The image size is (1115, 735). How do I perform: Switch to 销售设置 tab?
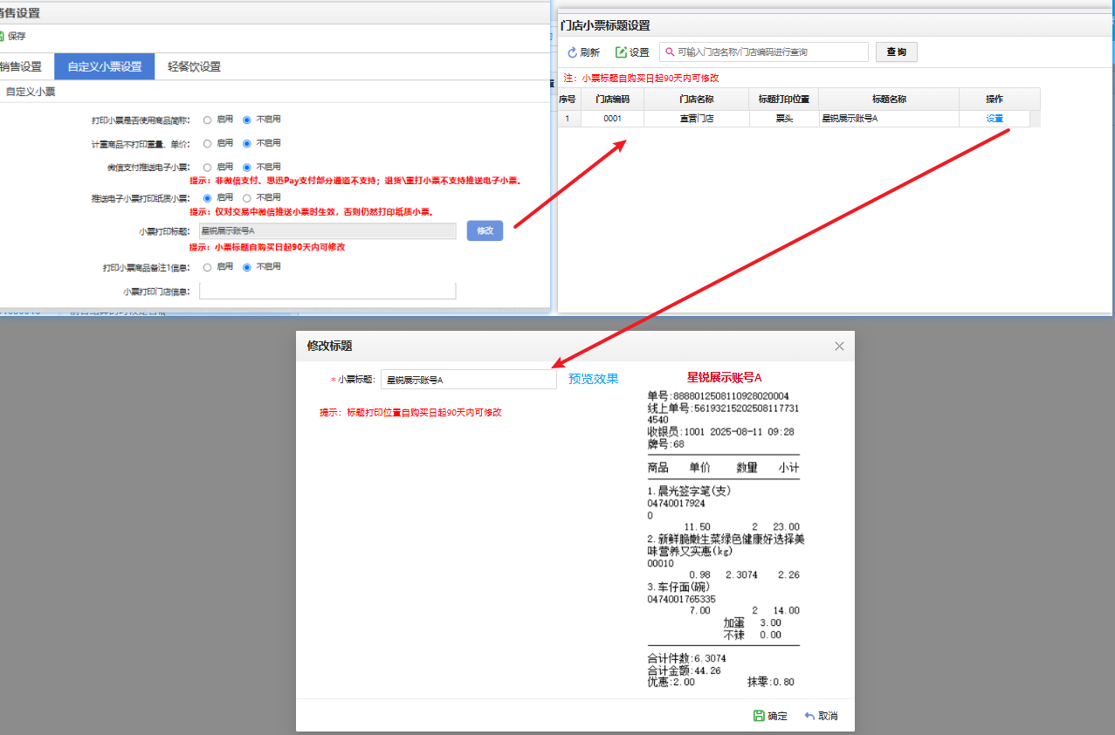(21, 66)
